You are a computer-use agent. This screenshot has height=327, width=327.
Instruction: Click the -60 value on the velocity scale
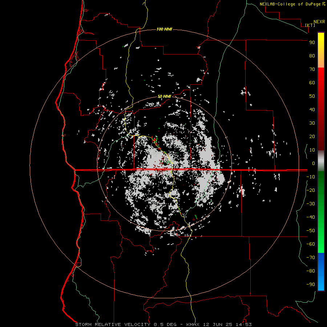(x=311, y=244)
